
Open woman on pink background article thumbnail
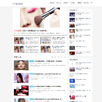pyautogui.click(x=21, y=78)
